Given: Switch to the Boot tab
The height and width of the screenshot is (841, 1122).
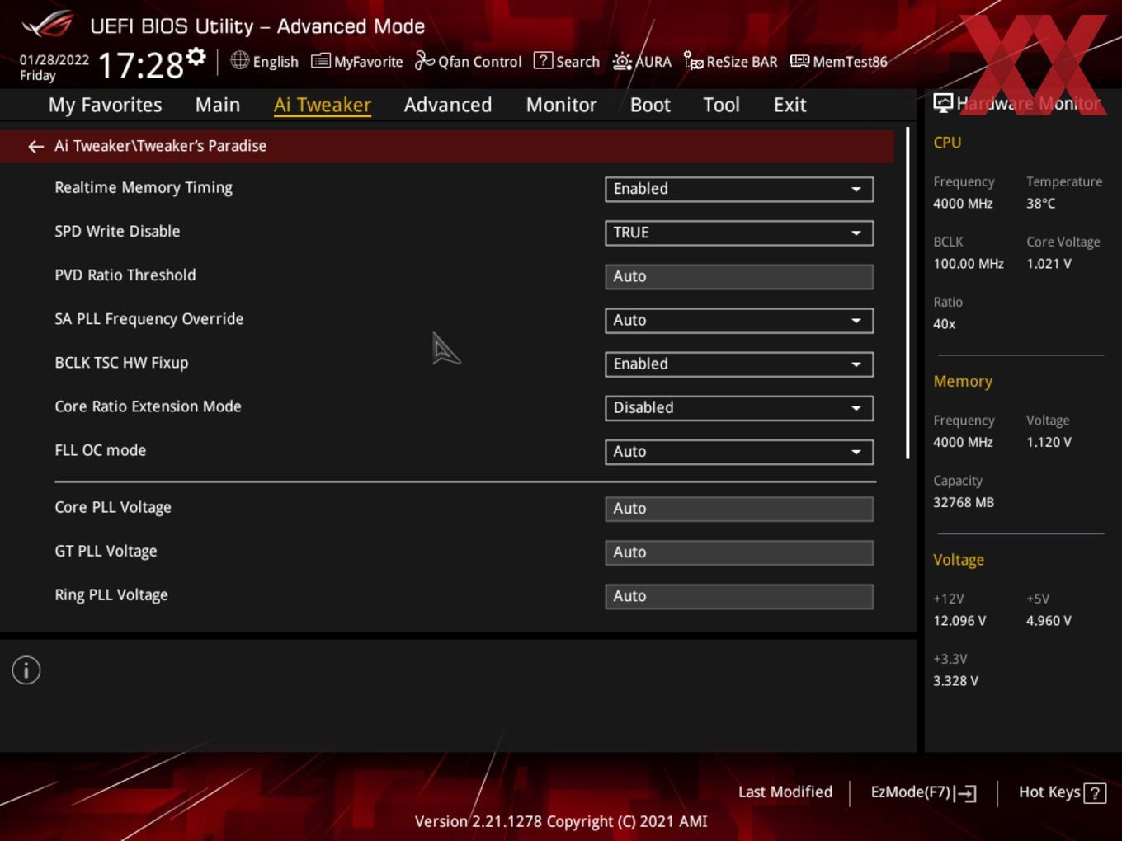Looking at the screenshot, I should [650, 105].
